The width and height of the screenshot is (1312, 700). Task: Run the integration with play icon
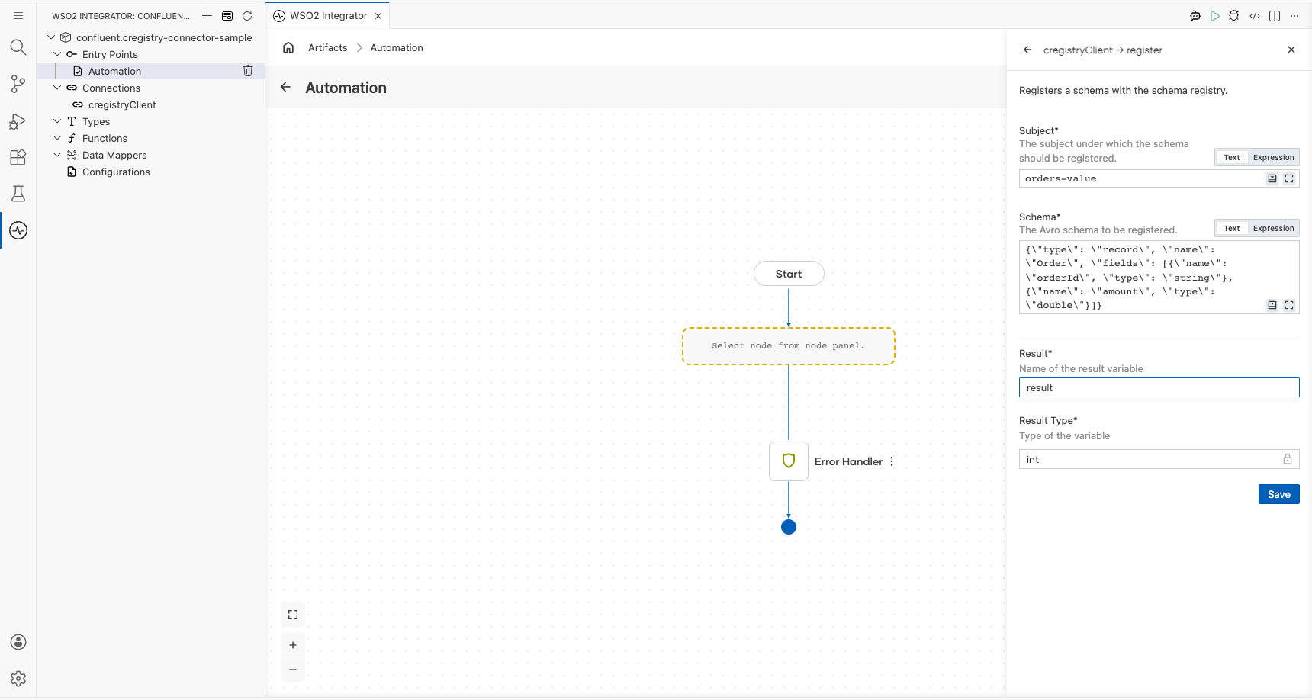pos(1215,15)
